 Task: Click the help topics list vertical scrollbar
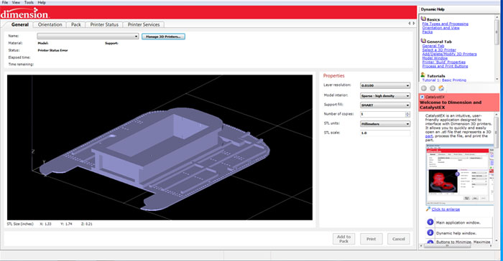coord(497,48)
